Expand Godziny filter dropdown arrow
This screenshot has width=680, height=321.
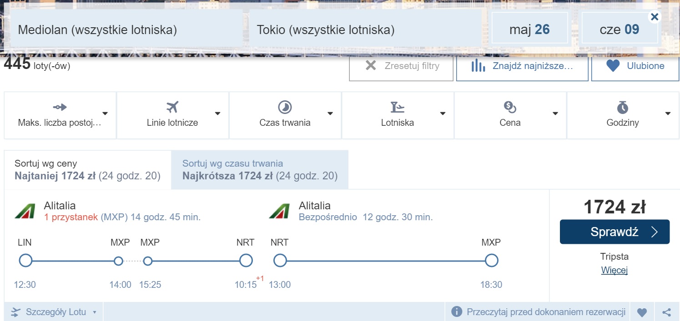pyautogui.click(x=668, y=114)
